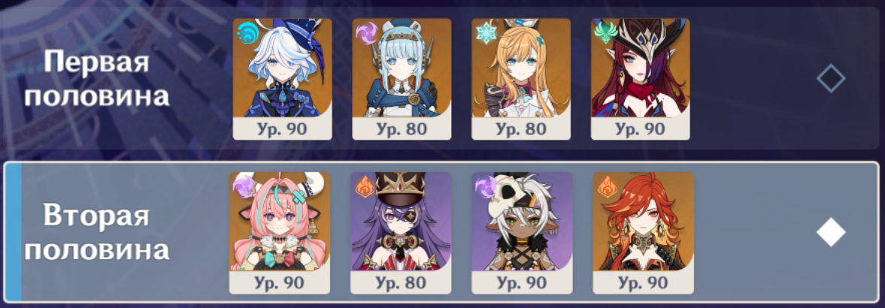Click the Ур. 80 label under blue-haired girl
Viewport: 885px width, 308px height.
click(402, 128)
